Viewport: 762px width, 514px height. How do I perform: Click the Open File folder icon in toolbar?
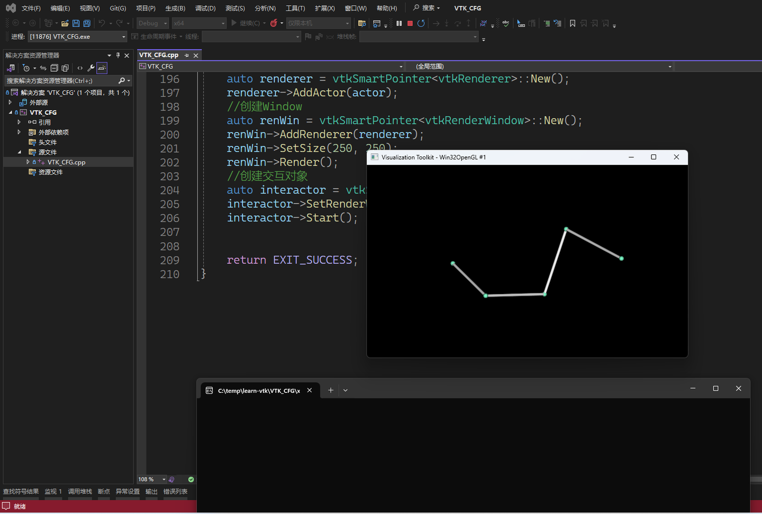coord(65,23)
